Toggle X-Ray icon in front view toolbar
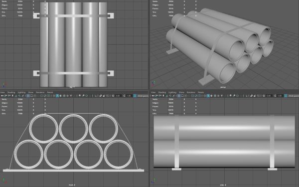299x187 pixels. point(101,96)
